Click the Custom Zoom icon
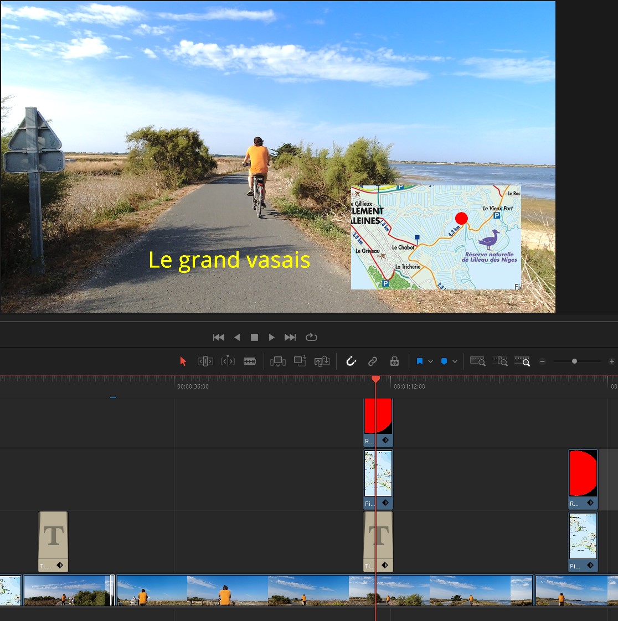618x621 pixels. coord(522,361)
